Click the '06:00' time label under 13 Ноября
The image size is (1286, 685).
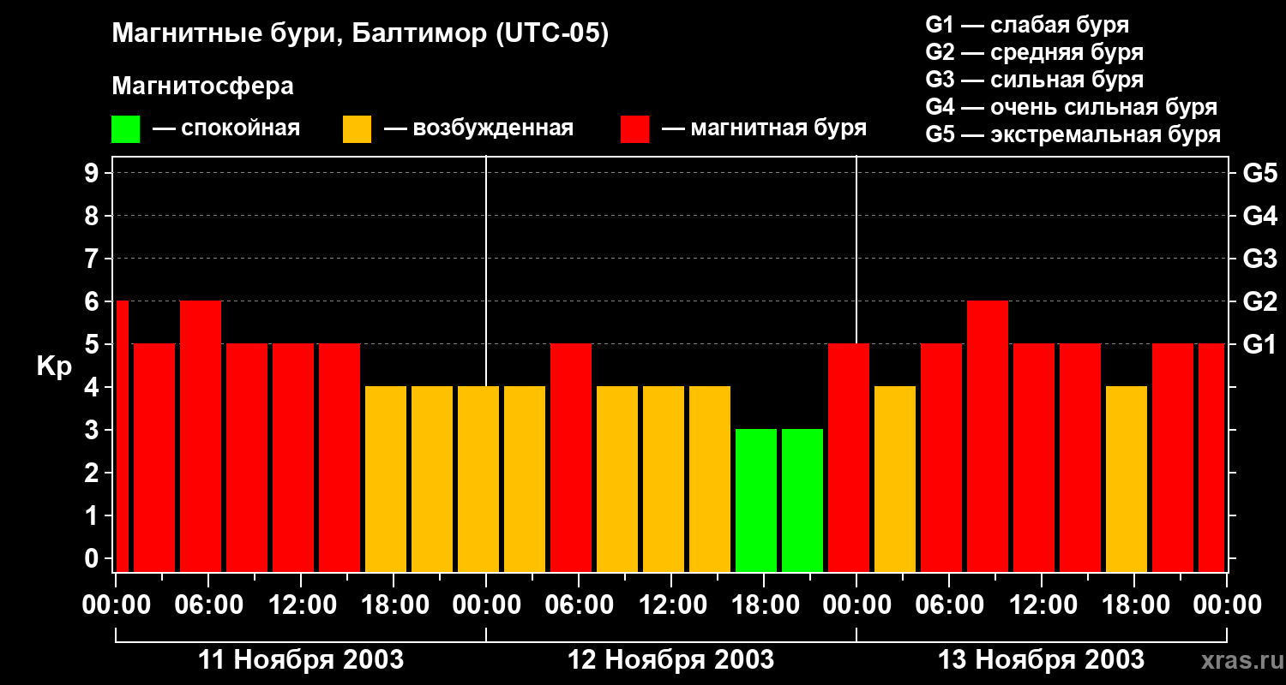coord(949,605)
